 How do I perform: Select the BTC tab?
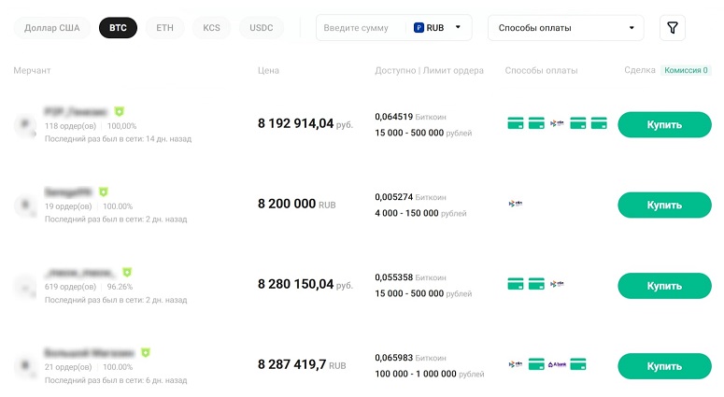[118, 28]
